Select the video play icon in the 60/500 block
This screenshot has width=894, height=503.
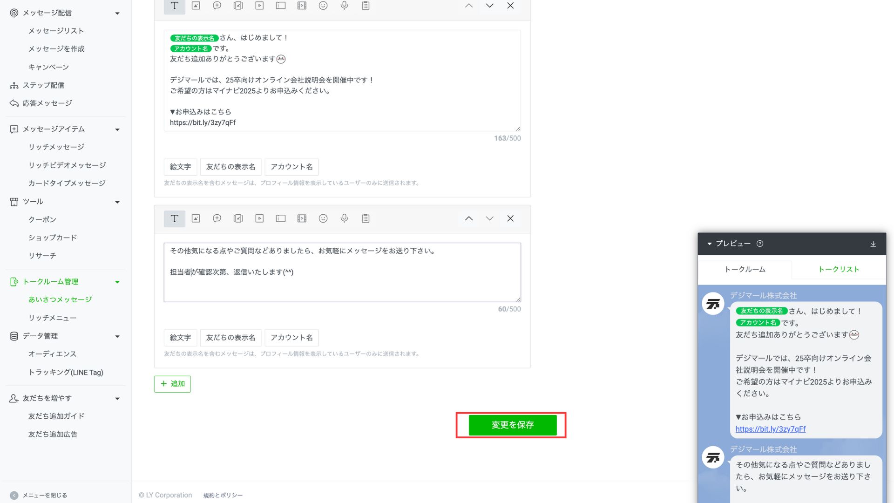(259, 218)
